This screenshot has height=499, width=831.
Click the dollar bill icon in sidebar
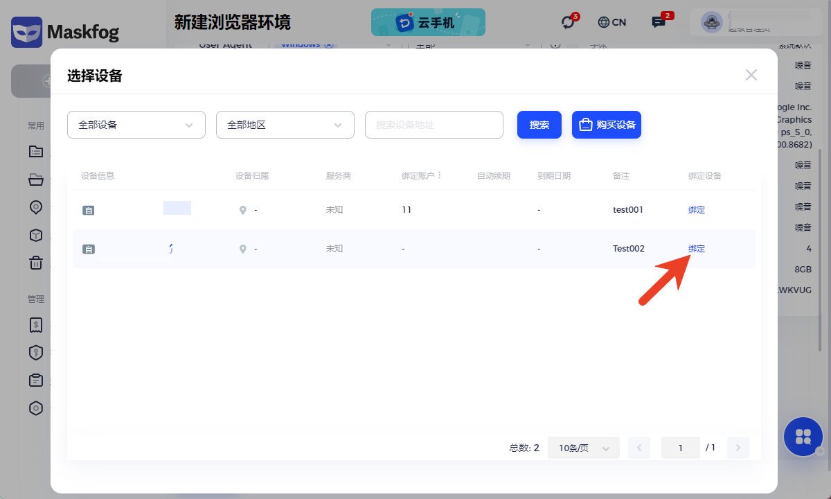point(35,324)
